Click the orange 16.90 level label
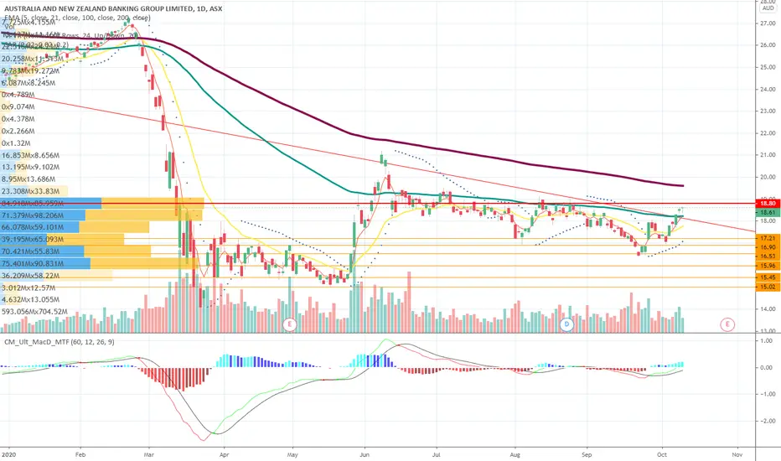The width and height of the screenshot is (781, 461). [x=768, y=247]
